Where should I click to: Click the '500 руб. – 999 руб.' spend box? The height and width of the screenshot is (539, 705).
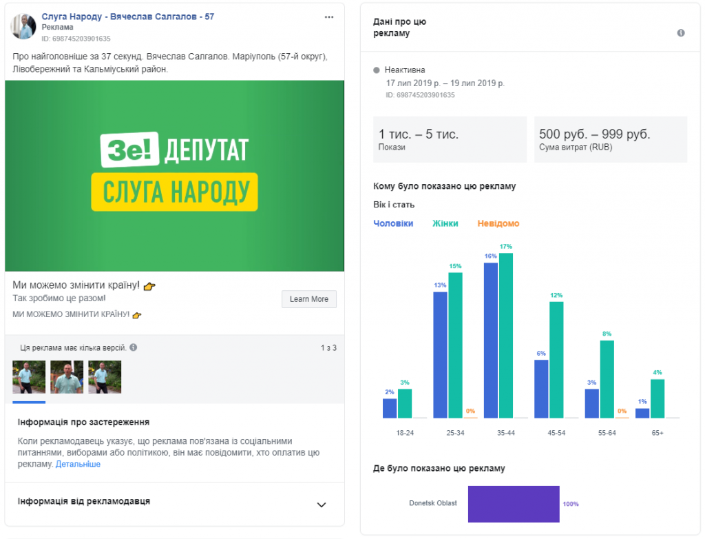pos(611,140)
